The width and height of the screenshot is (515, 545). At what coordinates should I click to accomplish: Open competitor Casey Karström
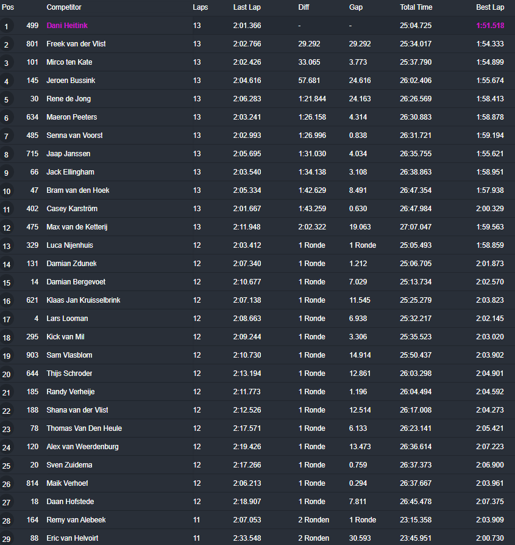(72, 209)
